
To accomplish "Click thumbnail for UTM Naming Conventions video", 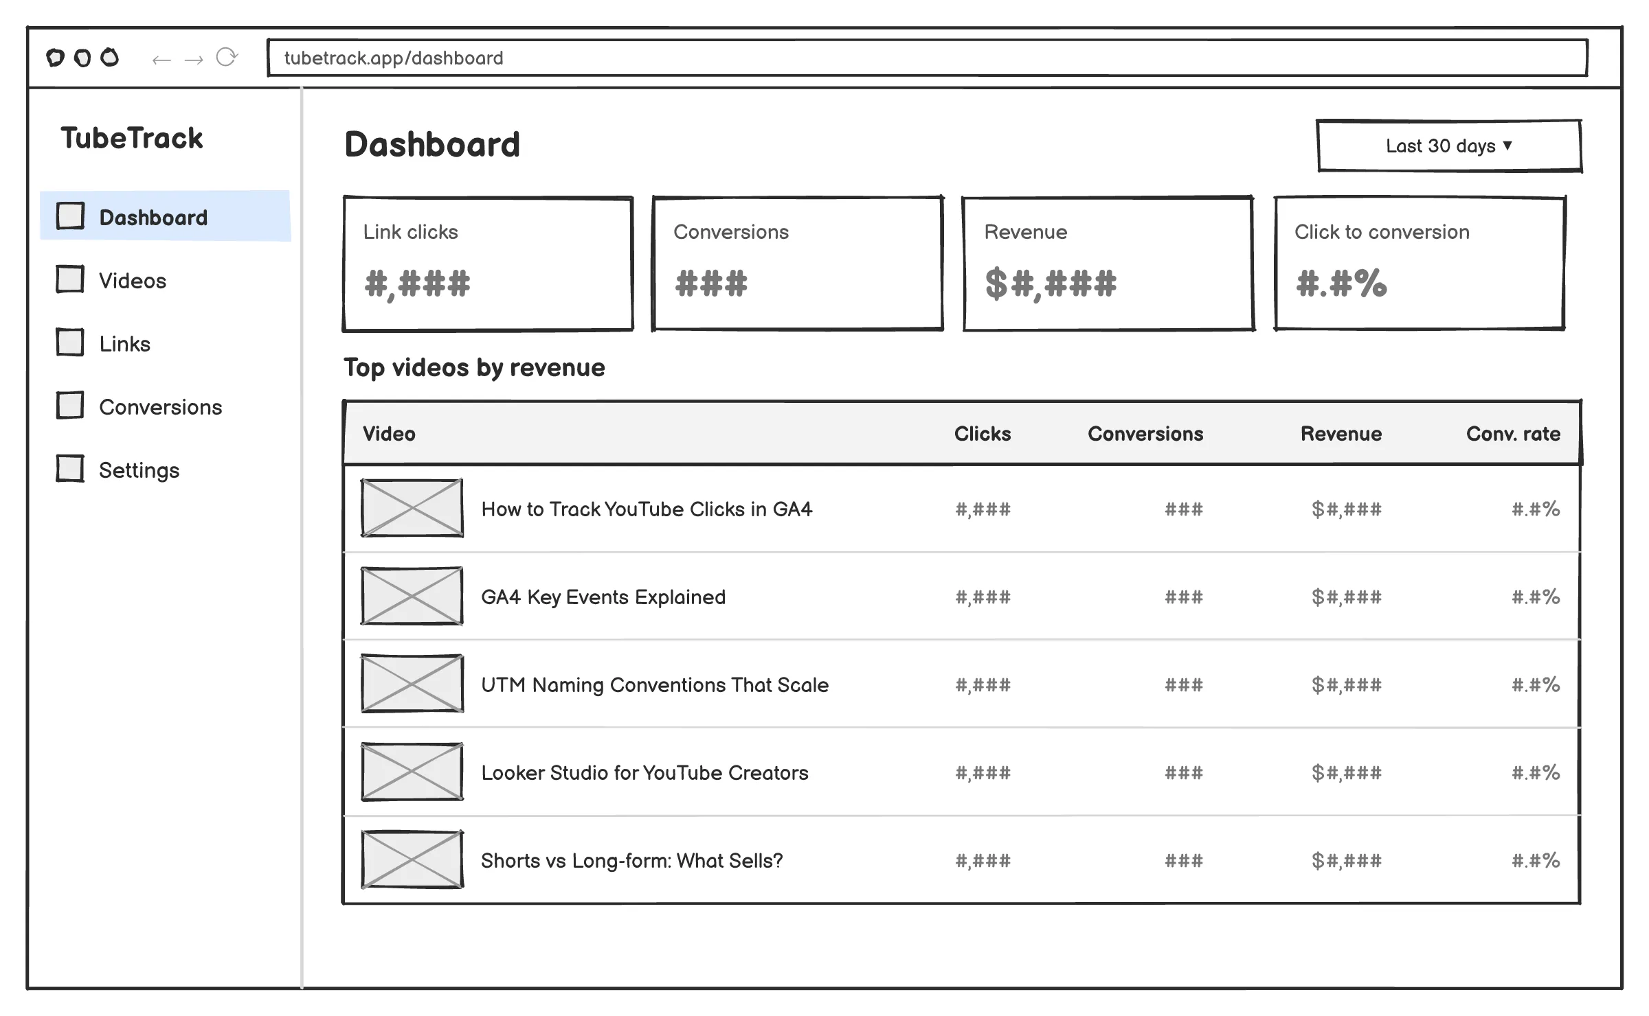I will click(412, 684).
